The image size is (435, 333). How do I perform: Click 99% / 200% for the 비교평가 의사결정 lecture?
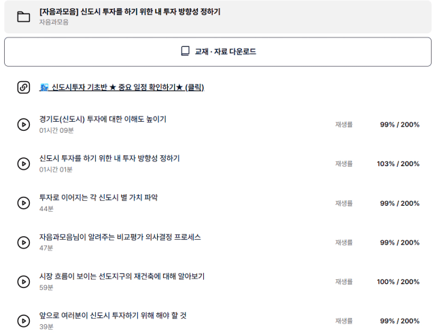click(x=400, y=242)
